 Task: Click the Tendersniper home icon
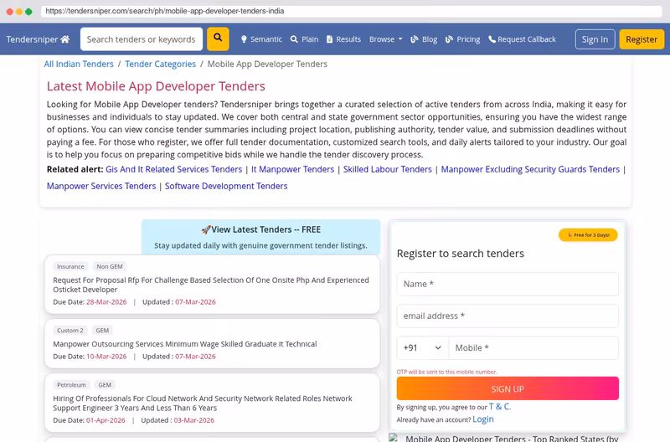(65, 39)
